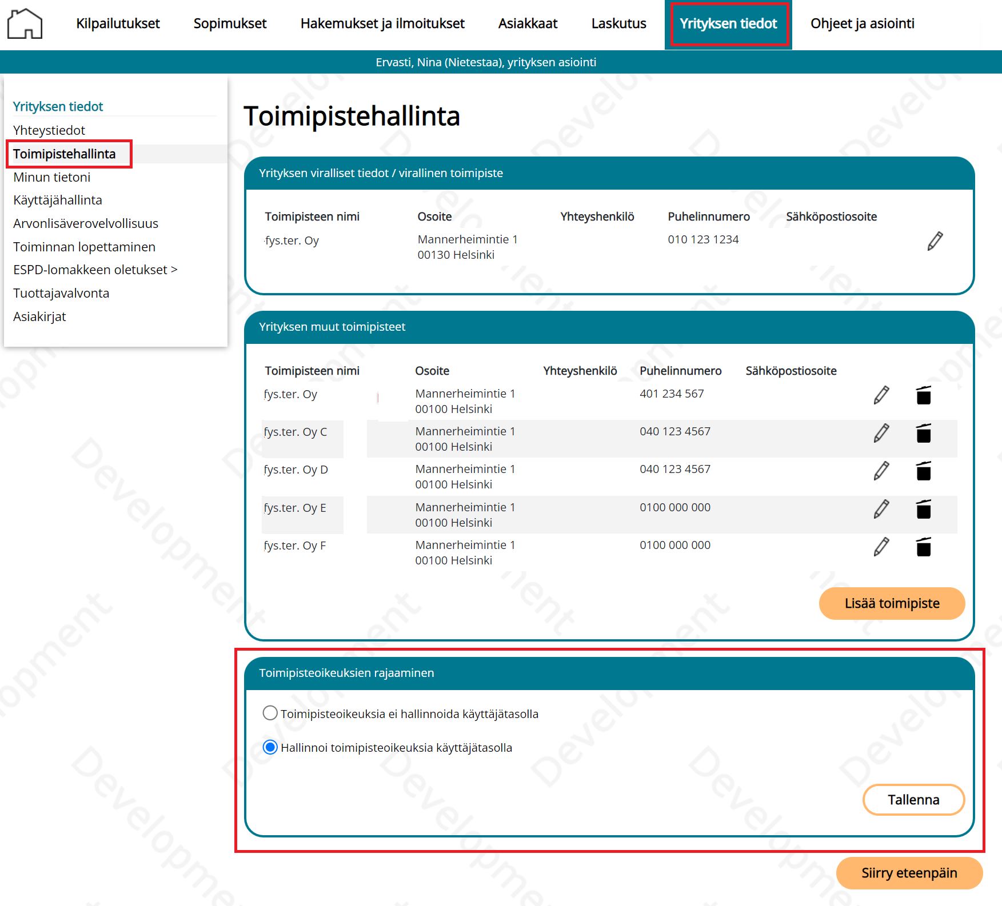The height and width of the screenshot is (906, 1002).
Task: Open Arvonlisäverovelvollisuus in the sidebar
Action: [x=86, y=223]
